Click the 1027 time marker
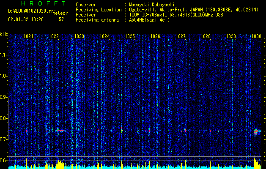266x169 pixels. point(181,36)
